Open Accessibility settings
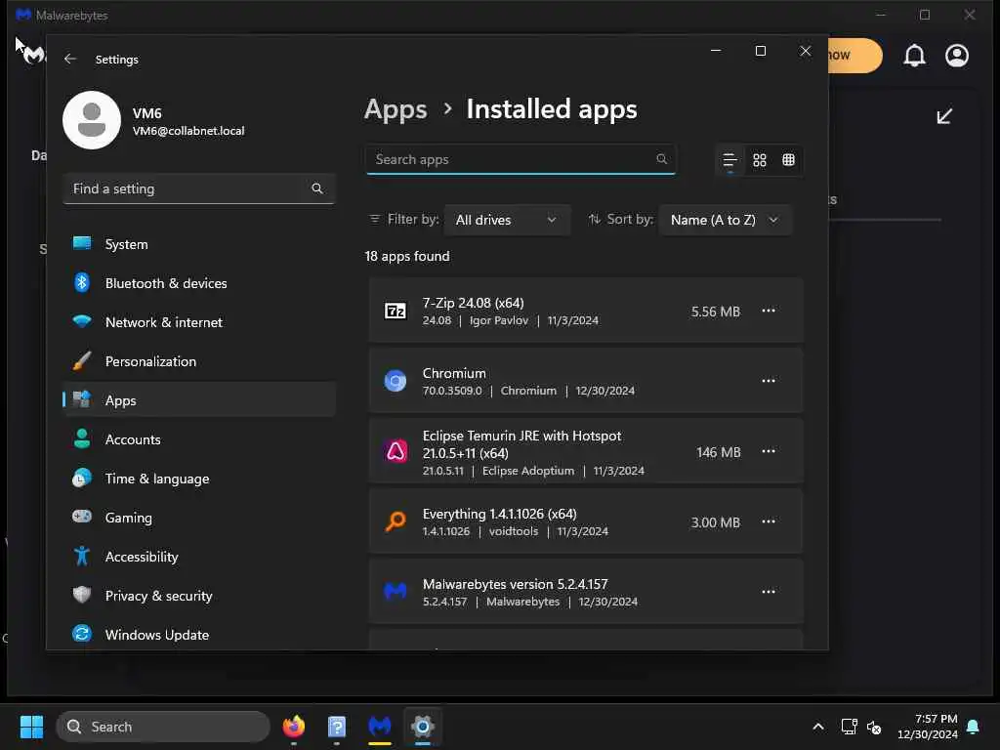Viewport: 1000px width, 750px height. [199, 557]
